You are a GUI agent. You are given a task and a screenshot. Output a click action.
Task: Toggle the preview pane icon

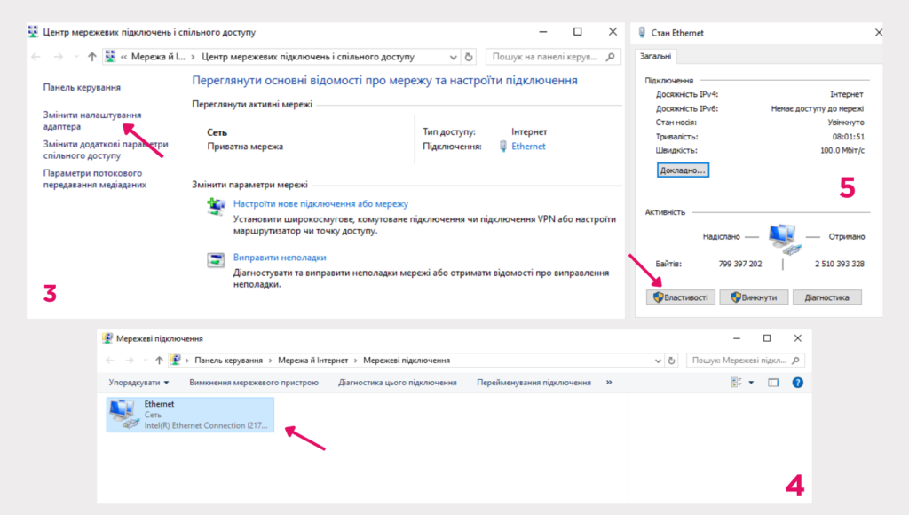pyautogui.click(x=773, y=382)
